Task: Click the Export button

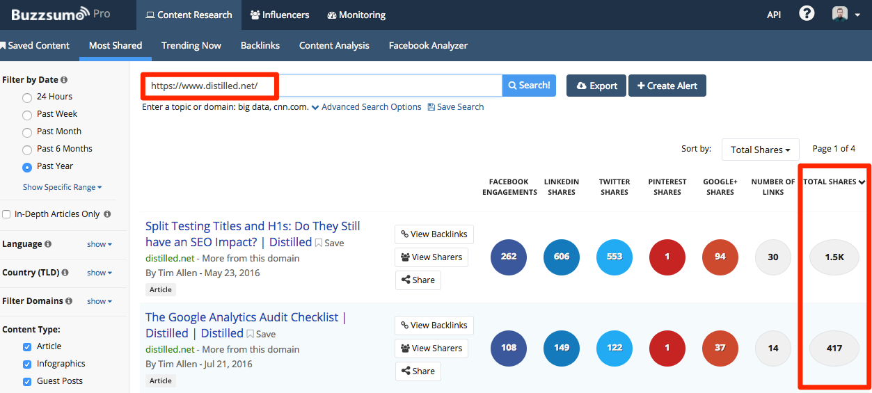Action: (596, 86)
